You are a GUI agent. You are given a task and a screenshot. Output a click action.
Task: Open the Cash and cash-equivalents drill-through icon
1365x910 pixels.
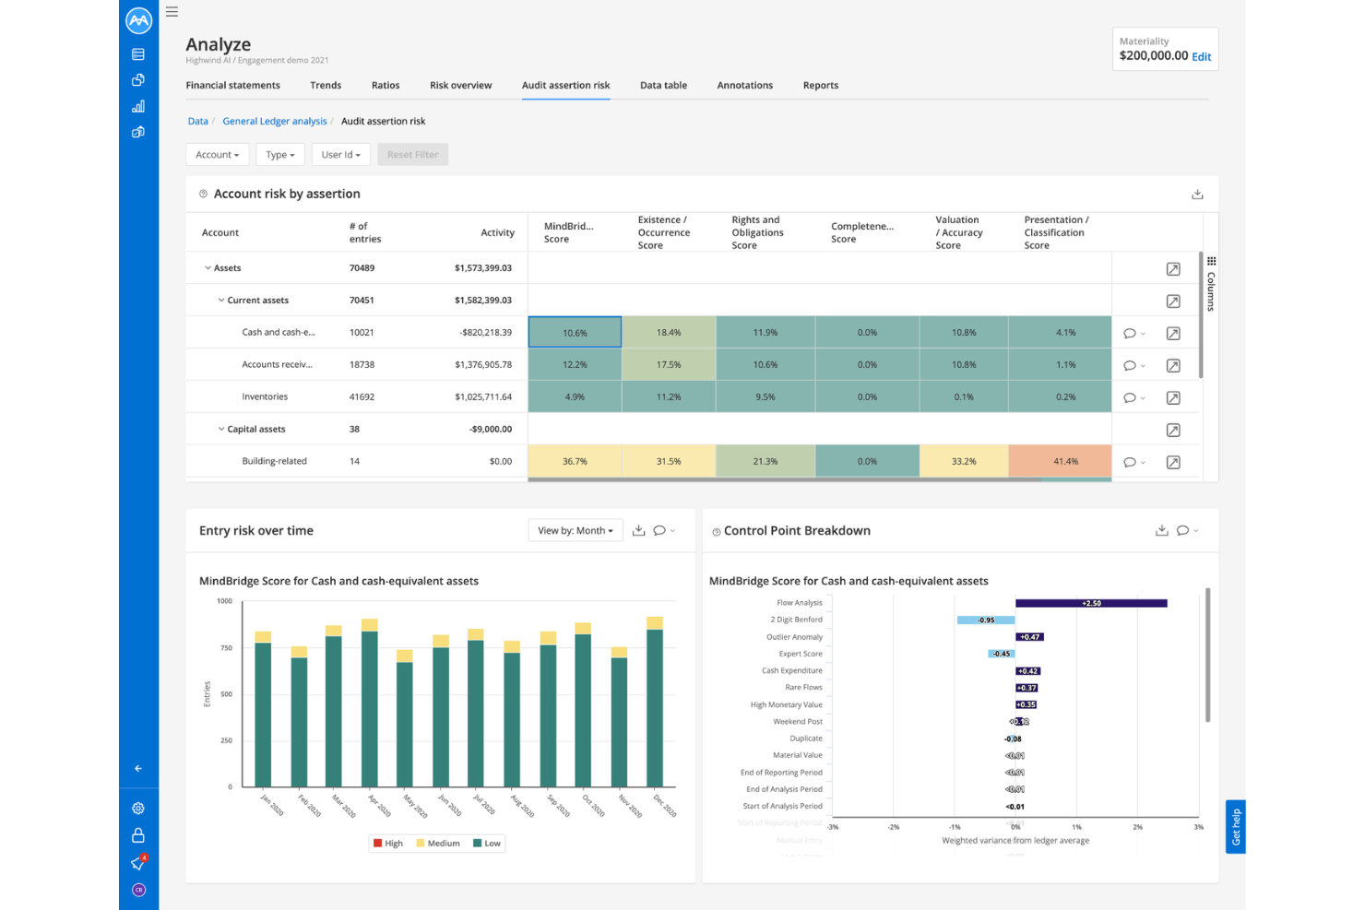pos(1173,334)
